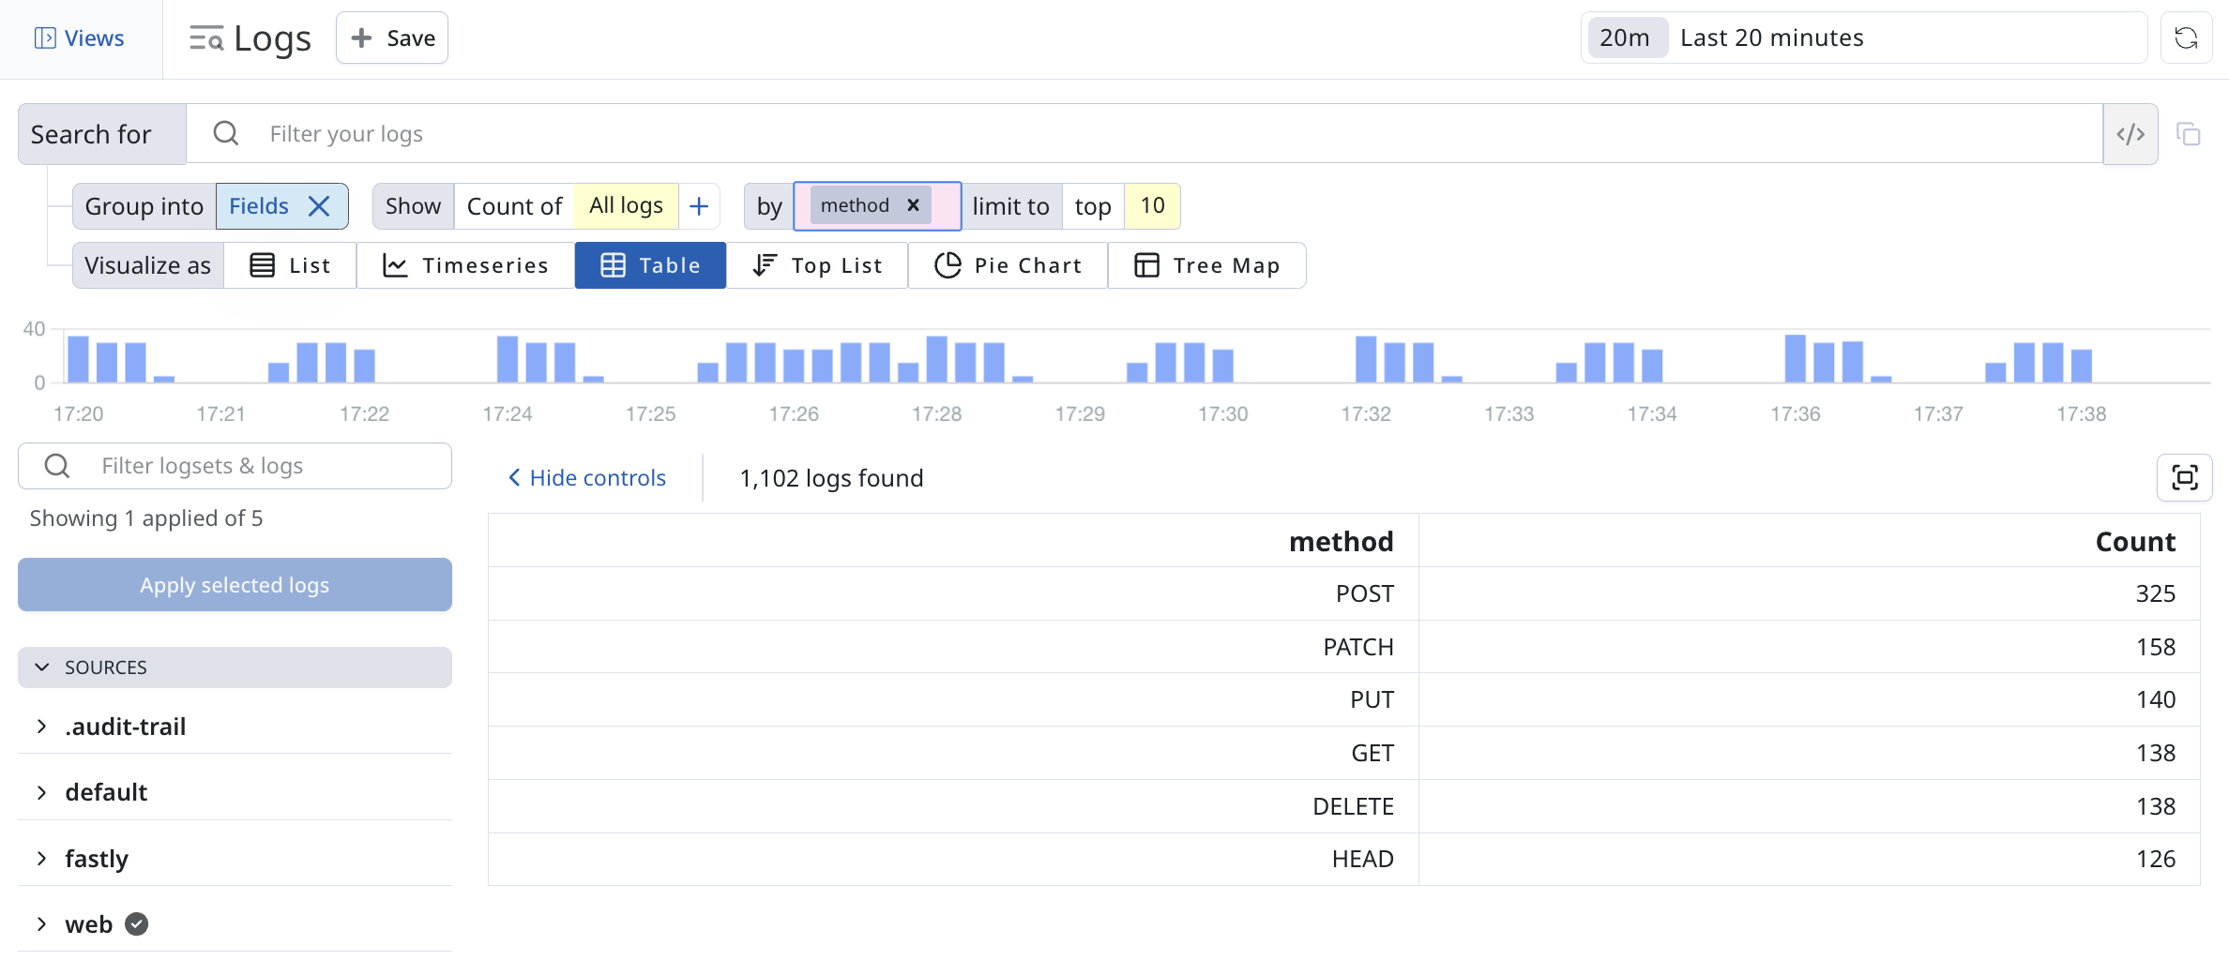
Task: Visualize as List
Action: tap(290, 265)
